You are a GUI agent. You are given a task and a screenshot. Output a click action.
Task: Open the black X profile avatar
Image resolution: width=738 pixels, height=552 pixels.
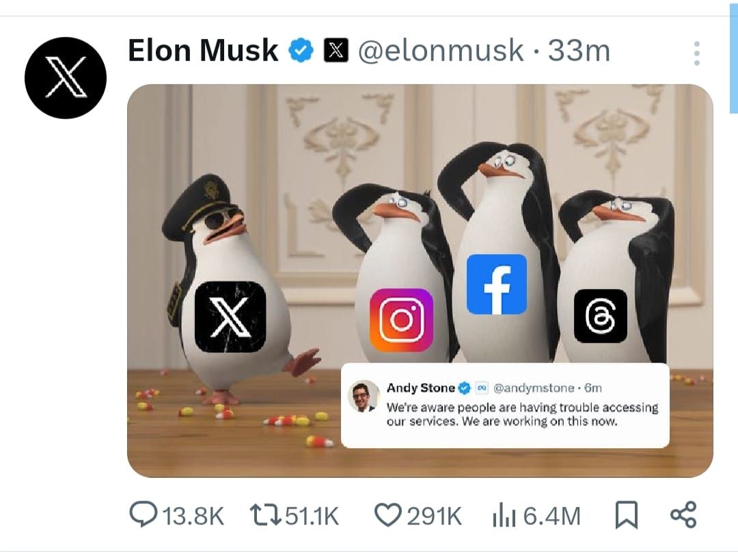(x=66, y=77)
